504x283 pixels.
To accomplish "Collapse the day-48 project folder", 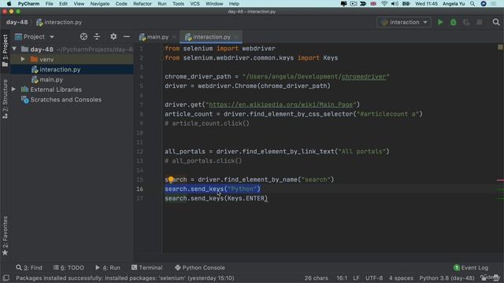I will pos(14,49).
